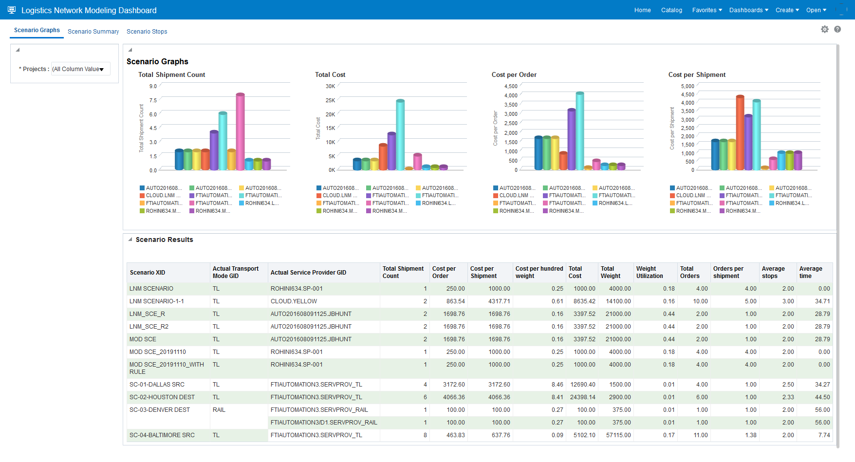This screenshot has height=462, width=855.
Task: Click CLOUD.LNM legend swatch under Total Shipment Count
Action: point(142,196)
